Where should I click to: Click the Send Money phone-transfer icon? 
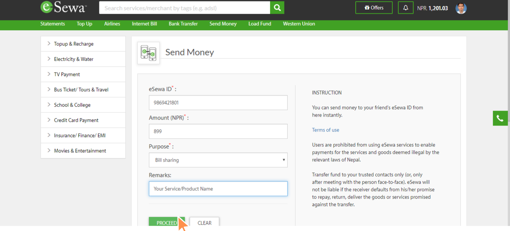(x=148, y=53)
